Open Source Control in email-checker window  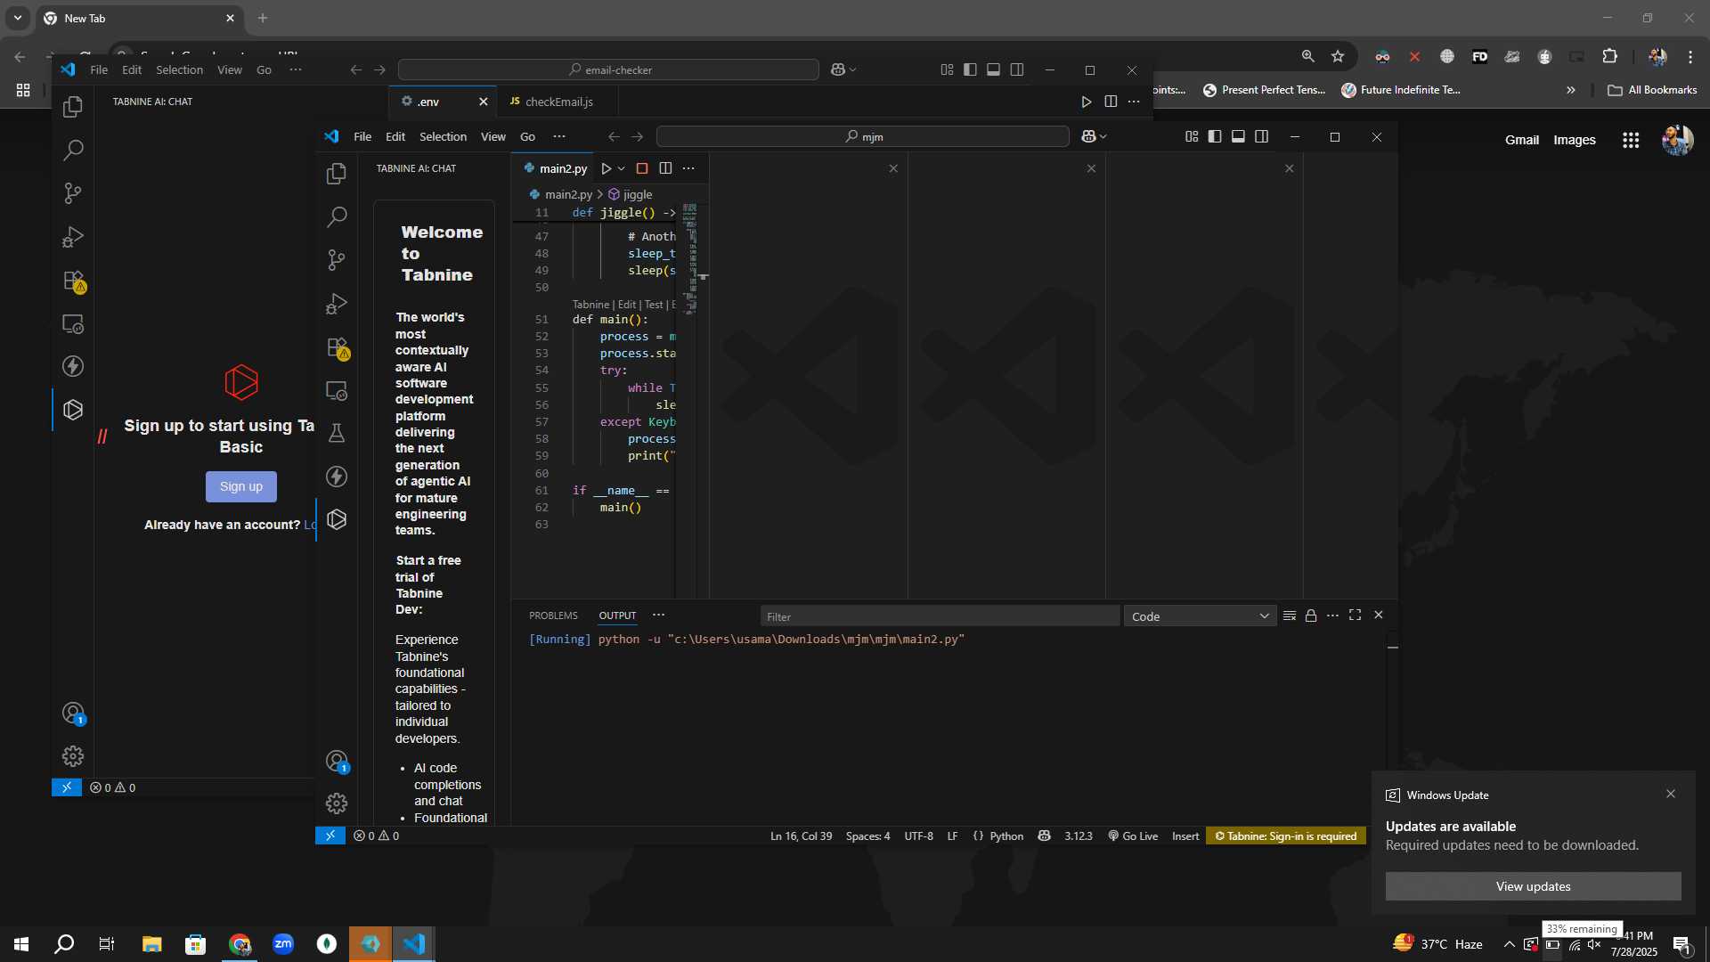point(73,193)
